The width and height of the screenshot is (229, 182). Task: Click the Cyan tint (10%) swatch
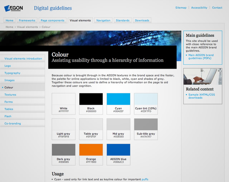click(x=146, y=104)
